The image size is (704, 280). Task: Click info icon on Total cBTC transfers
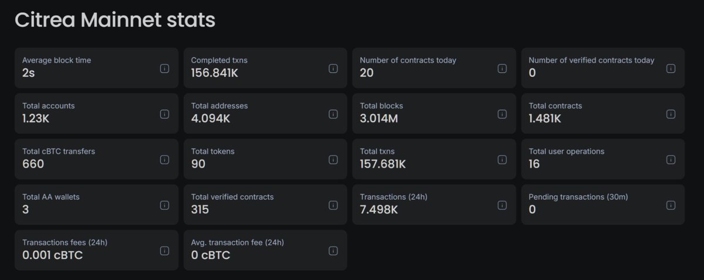point(164,159)
